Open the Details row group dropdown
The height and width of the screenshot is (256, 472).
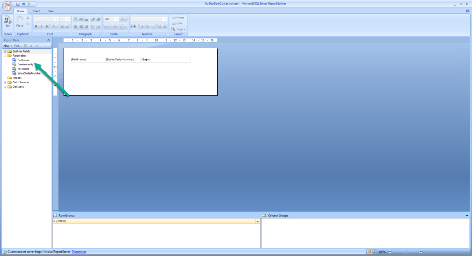[x=258, y=221]
